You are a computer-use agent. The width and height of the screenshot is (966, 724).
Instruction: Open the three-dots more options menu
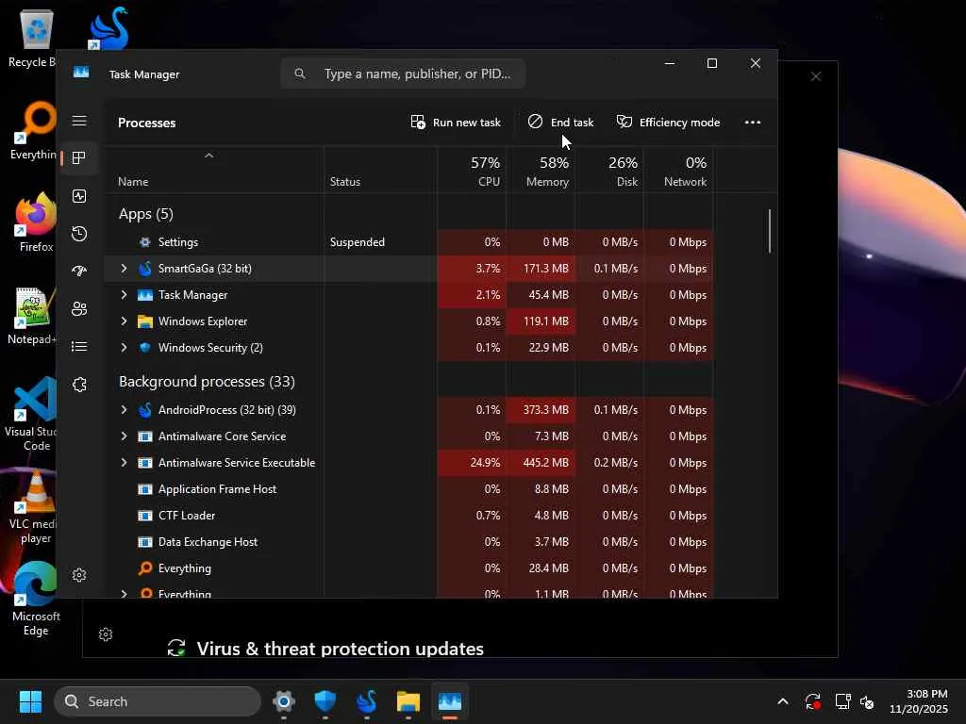pos(752,123)
